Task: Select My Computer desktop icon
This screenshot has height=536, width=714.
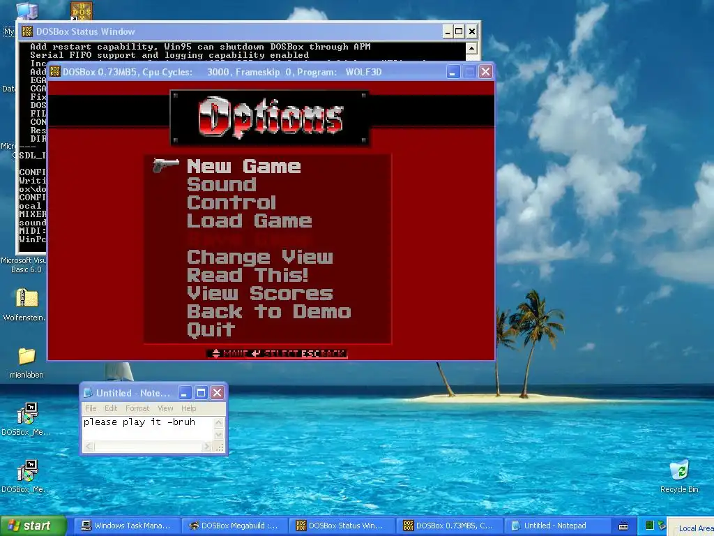Action: click(x=26, y=11)
